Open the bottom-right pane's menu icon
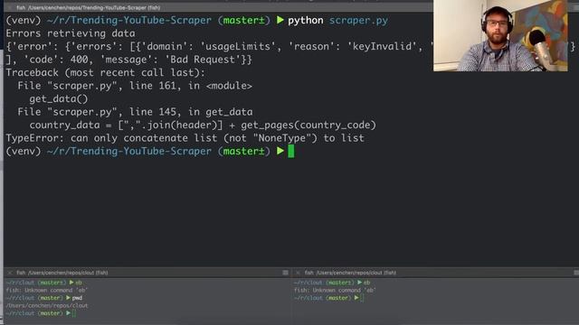This screenshot has height=325, width=579. coord(576,273)
